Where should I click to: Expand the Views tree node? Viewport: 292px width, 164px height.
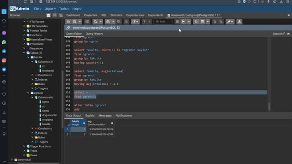[x=24, y=155]
